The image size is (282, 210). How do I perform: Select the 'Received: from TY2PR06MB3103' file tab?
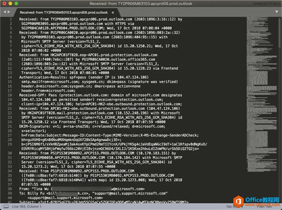pos(64,12)
